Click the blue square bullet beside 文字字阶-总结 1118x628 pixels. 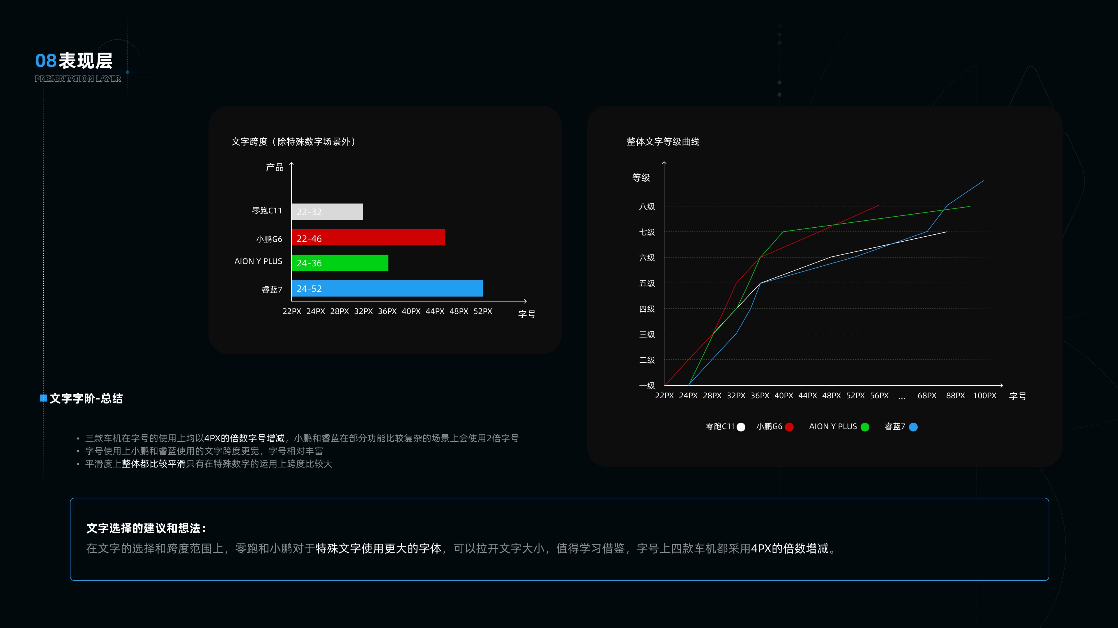click(43, 398)
